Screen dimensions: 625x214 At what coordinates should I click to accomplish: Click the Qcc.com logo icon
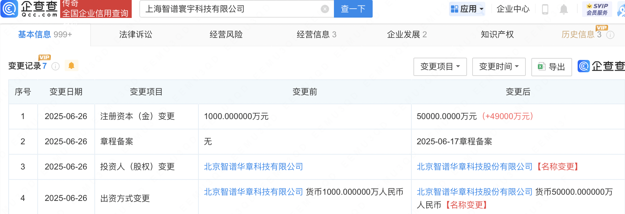(9, 9)
